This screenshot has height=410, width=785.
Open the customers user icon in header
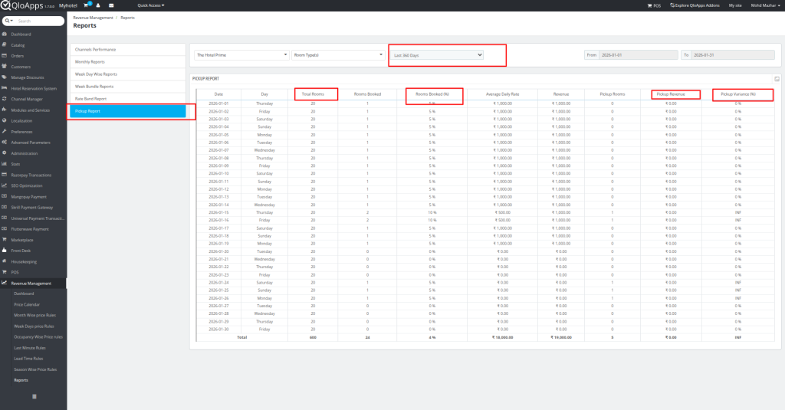(98, 5)
